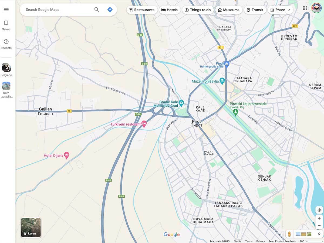Select the Hotels category chip
This screenshot has height=243, width=324.
(170, 10)
